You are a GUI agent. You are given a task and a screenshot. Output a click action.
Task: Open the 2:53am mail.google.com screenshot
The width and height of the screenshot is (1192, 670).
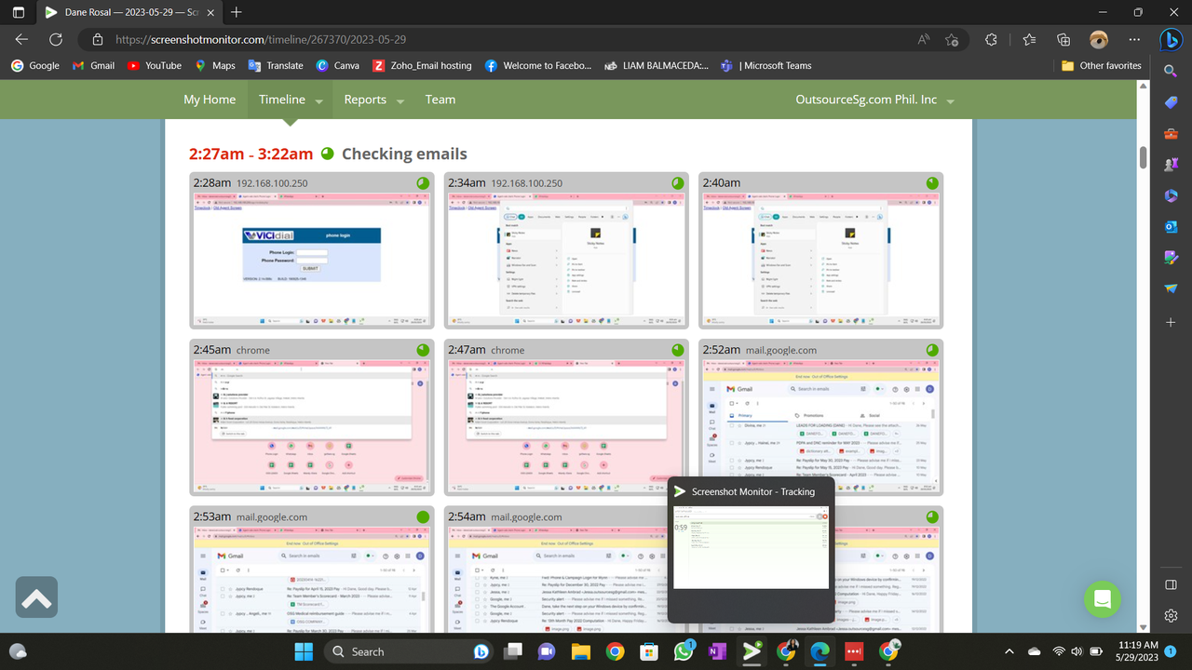point(311,579)
